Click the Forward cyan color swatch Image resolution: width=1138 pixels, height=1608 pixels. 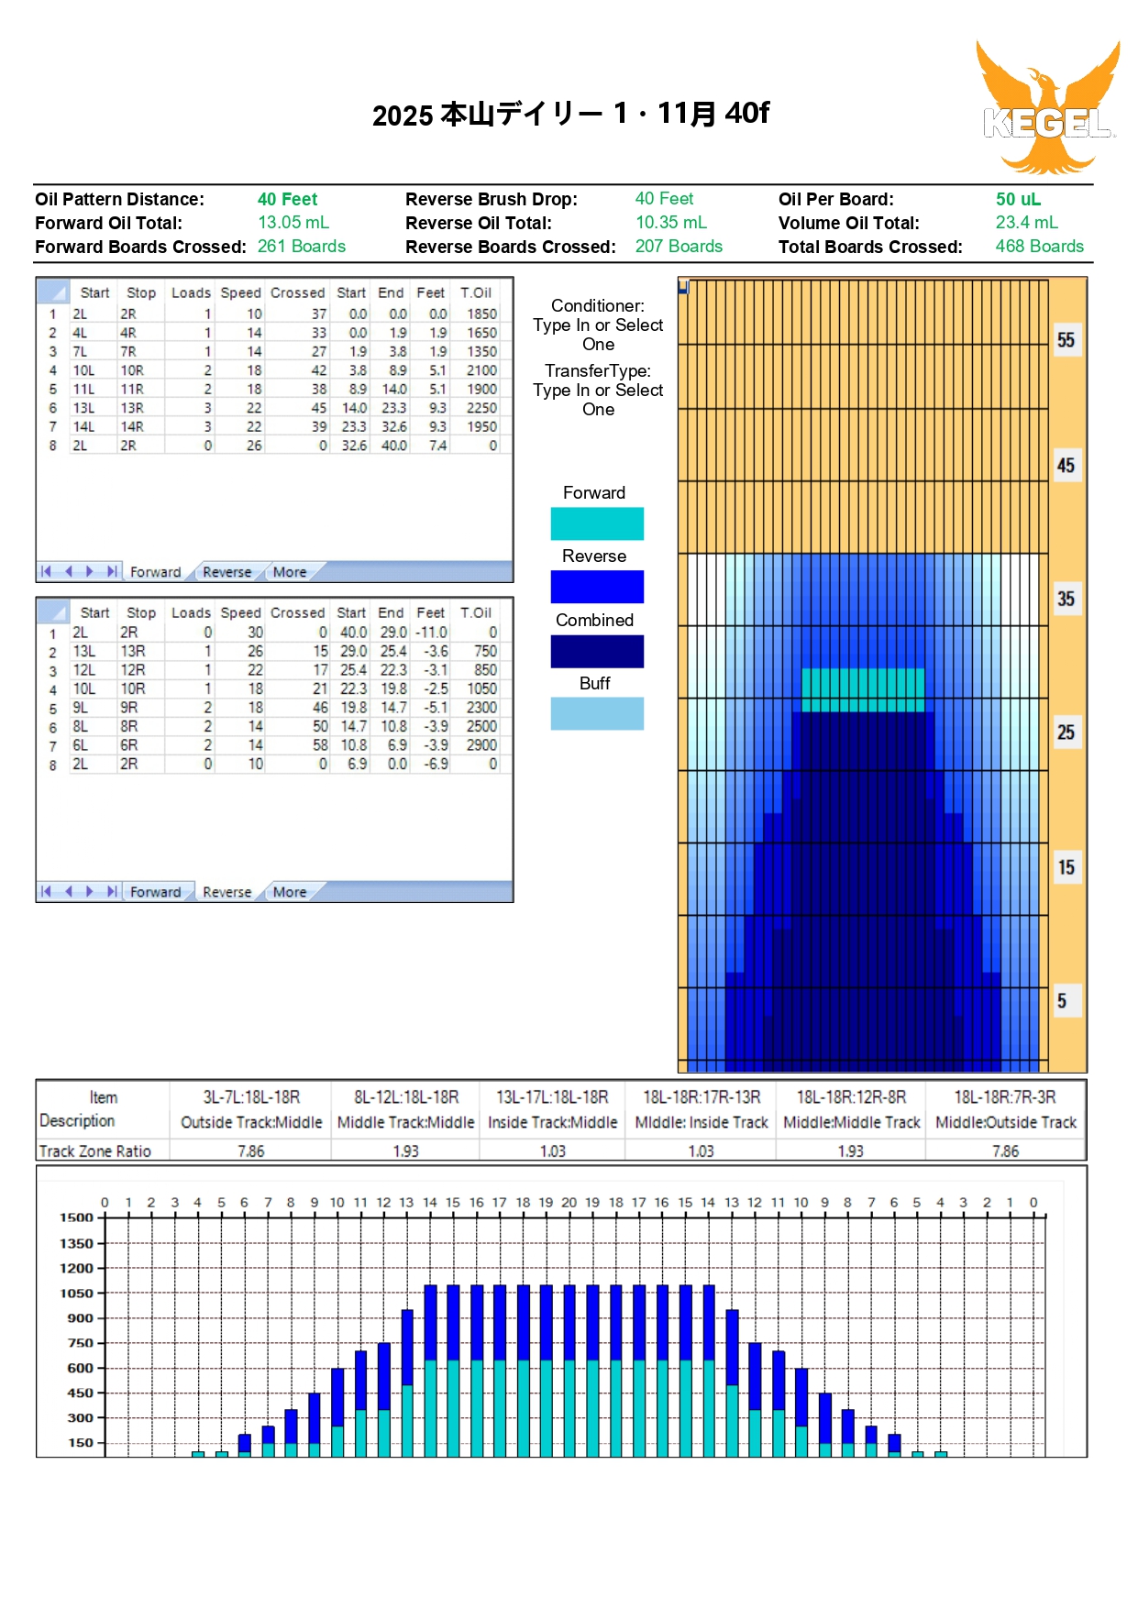pyautogui.click(x=597, y=523)
